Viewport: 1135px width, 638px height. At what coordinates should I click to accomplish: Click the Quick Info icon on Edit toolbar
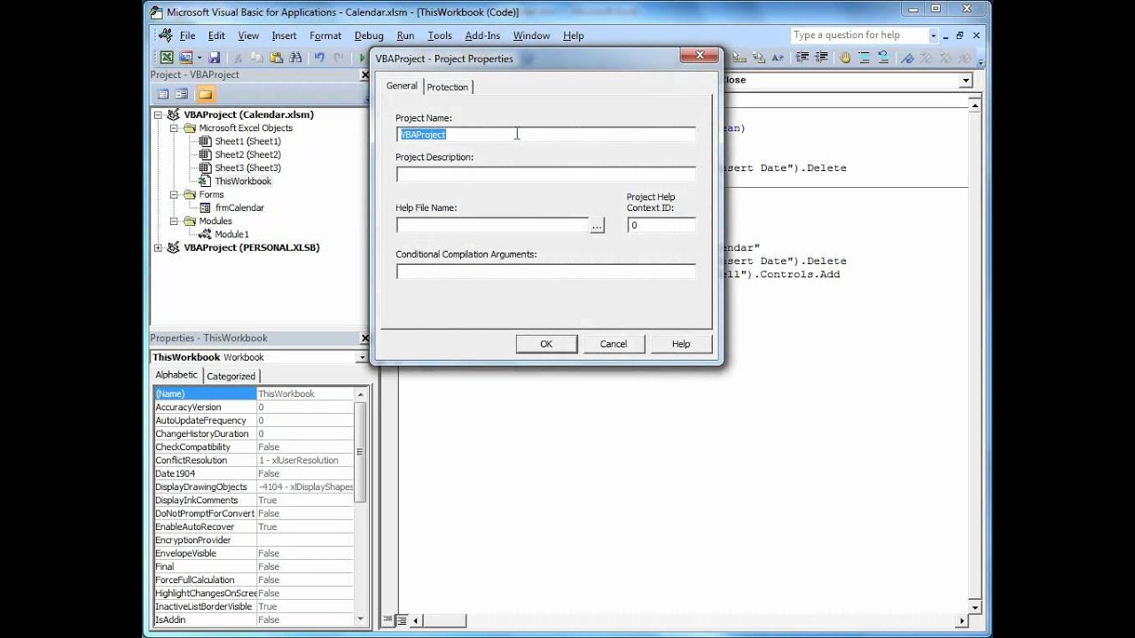[740, 58]
